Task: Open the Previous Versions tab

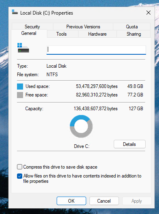Action: (x=83, y=27)
